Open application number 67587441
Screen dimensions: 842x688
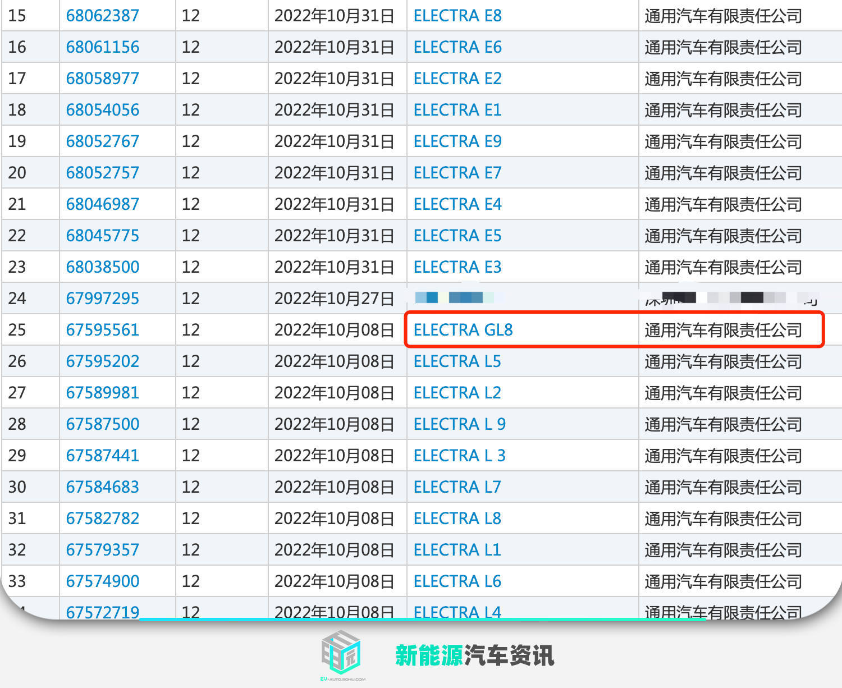click(102, 456)
